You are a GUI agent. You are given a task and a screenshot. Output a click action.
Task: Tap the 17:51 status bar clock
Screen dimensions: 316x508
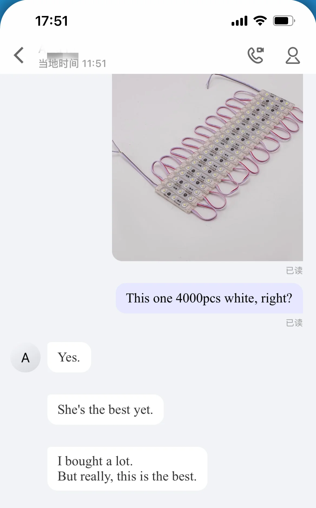click(51, 21)
